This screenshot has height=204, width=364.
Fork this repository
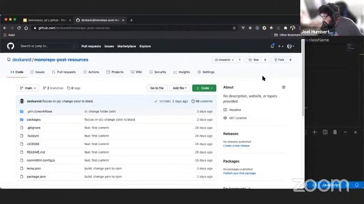(x=279, y=60)
